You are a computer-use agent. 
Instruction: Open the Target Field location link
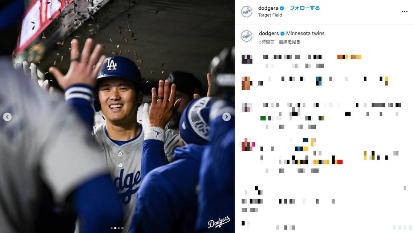click(x=270, y=15)
